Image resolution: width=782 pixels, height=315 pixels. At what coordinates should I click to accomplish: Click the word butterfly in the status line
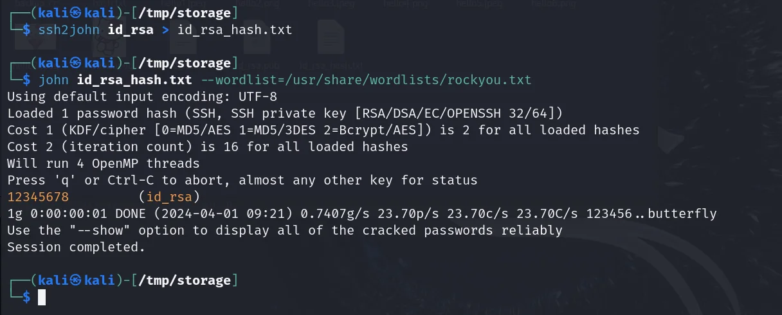[x=682, y=213]
